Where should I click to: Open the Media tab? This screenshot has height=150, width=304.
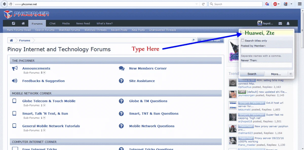point(66,23)
